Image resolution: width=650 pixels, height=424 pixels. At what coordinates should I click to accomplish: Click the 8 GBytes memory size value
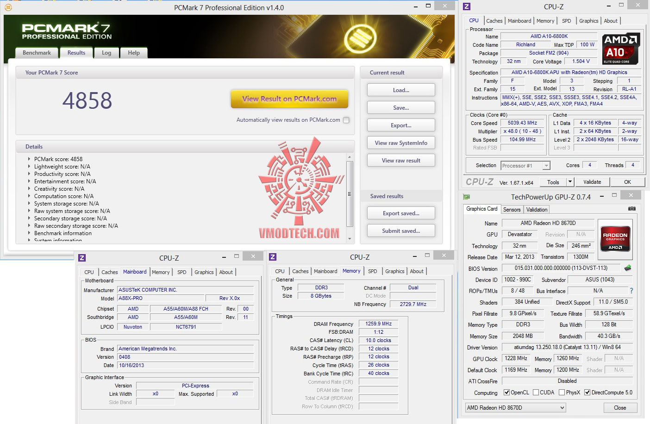(x=321, y=296)
